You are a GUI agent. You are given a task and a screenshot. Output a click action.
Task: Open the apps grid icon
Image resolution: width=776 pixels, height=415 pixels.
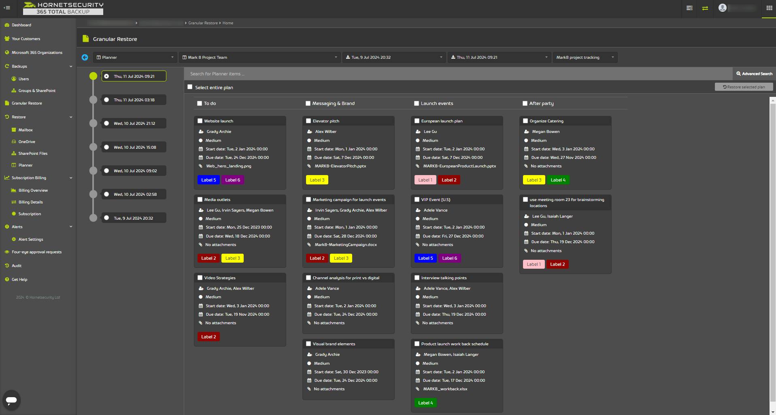[769, 8]
